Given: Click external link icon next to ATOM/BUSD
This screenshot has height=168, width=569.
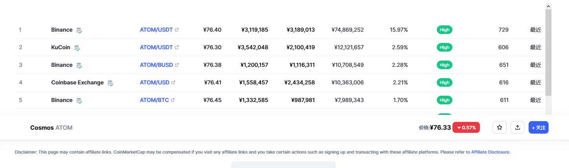Looking at the screenshot, I should coord(177,65).
